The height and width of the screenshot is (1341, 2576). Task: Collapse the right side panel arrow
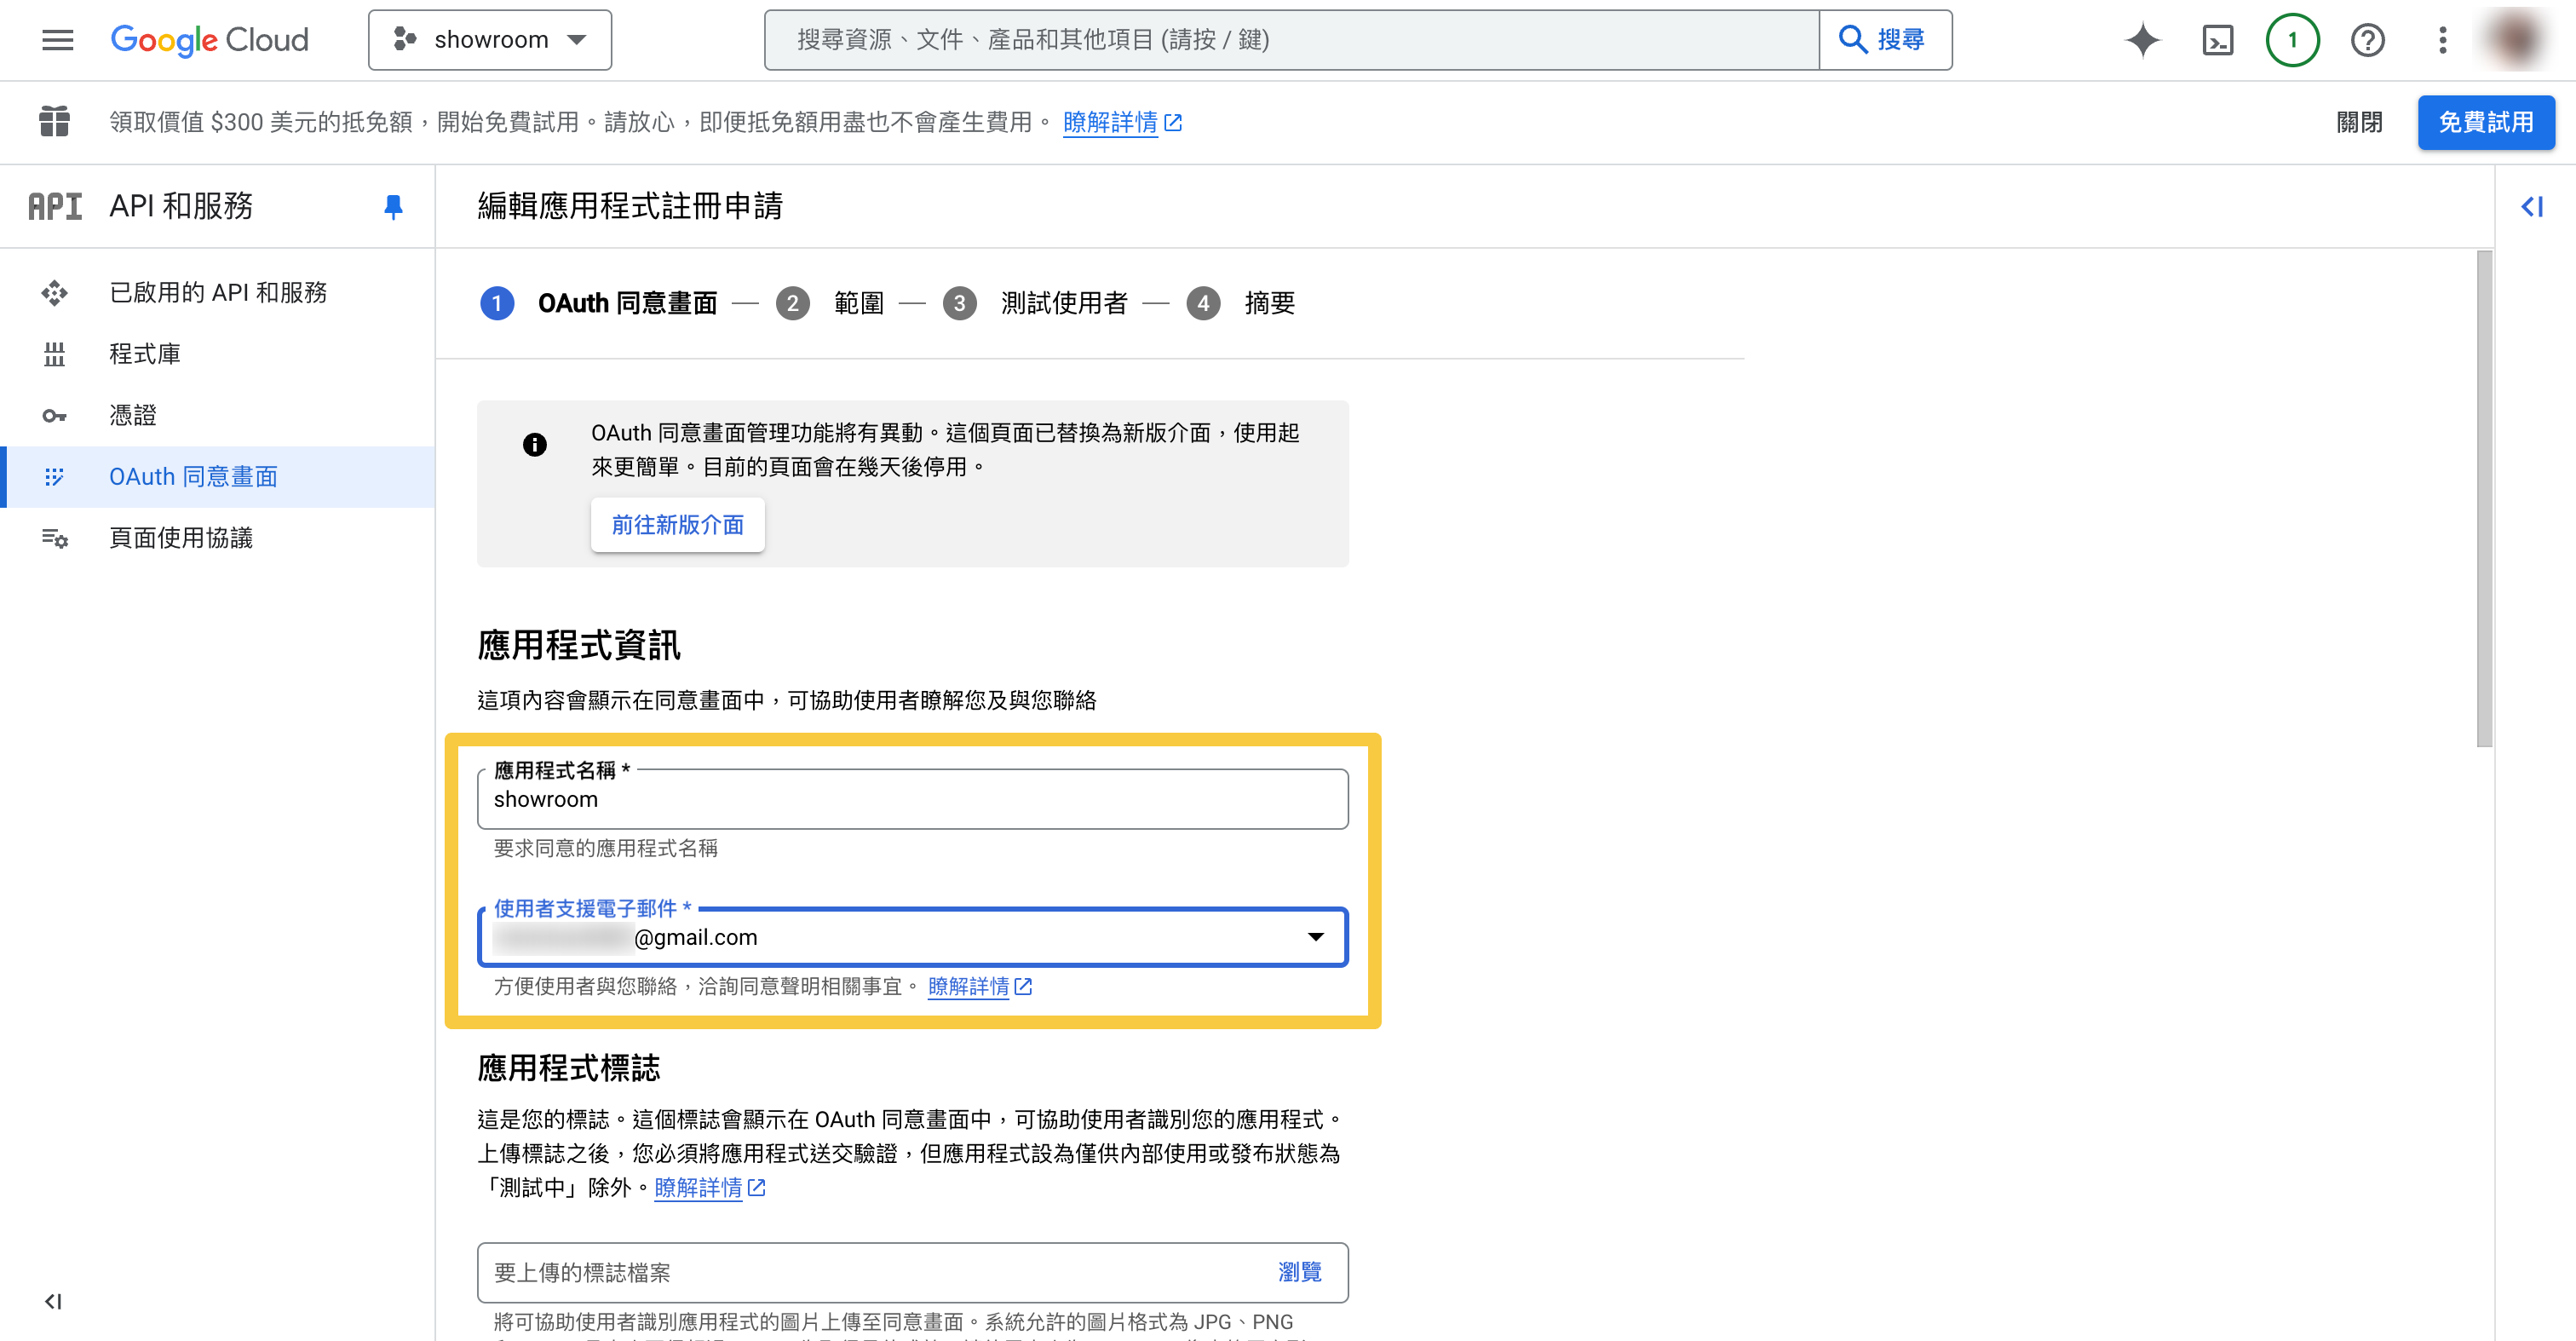[2531, 207]
